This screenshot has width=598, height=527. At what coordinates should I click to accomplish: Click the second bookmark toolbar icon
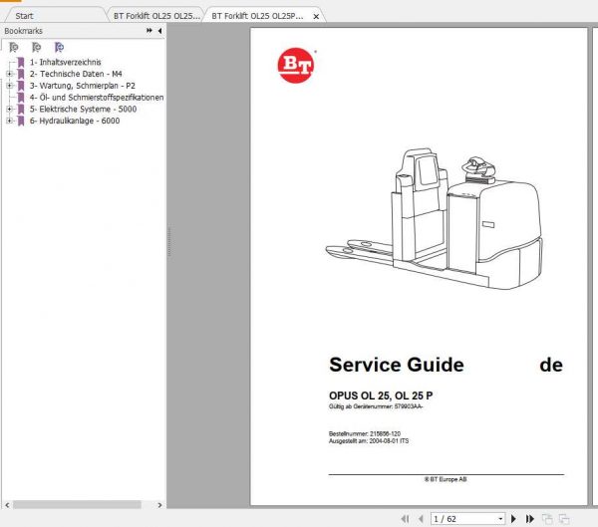[x=36, y=47]
